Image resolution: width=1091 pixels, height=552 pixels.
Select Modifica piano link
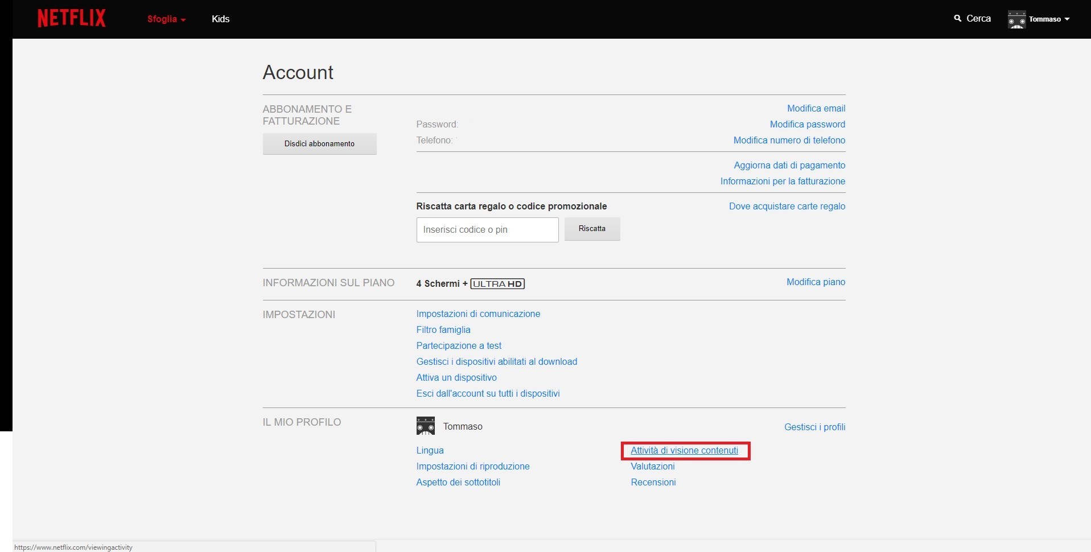tap(816, 282)
